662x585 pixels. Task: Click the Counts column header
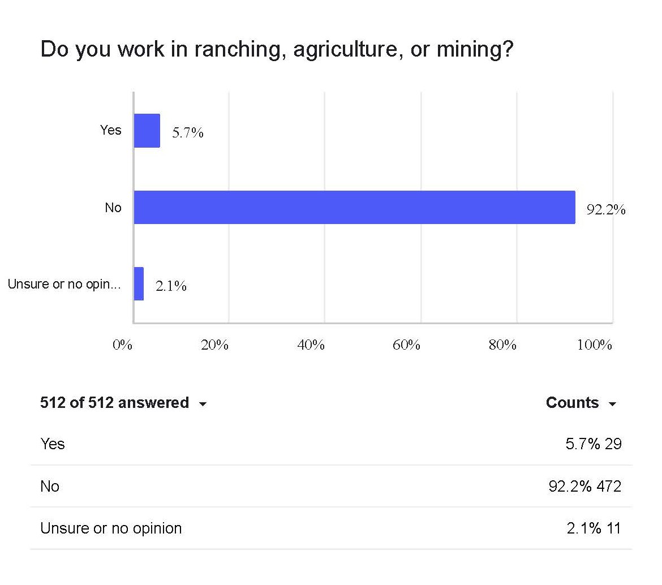pos(572,403)
